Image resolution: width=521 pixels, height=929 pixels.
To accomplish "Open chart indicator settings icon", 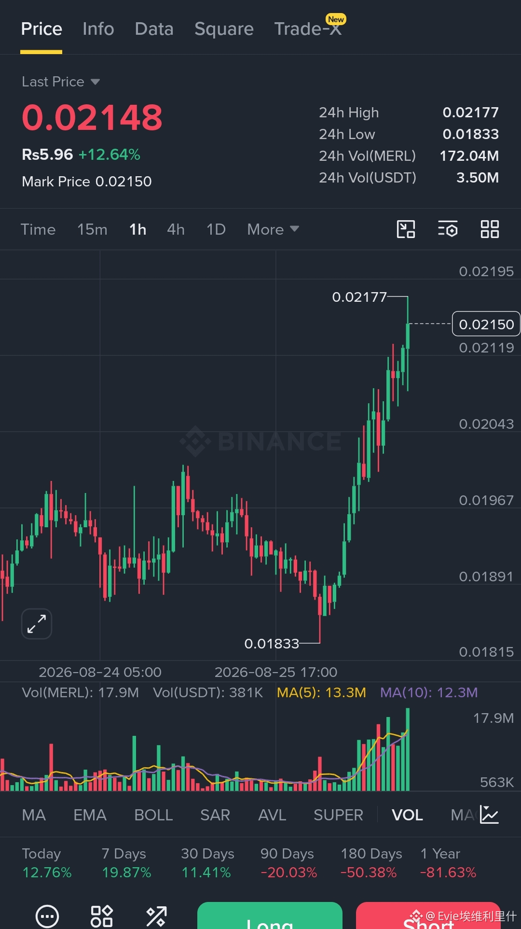I will coord(448,229).
